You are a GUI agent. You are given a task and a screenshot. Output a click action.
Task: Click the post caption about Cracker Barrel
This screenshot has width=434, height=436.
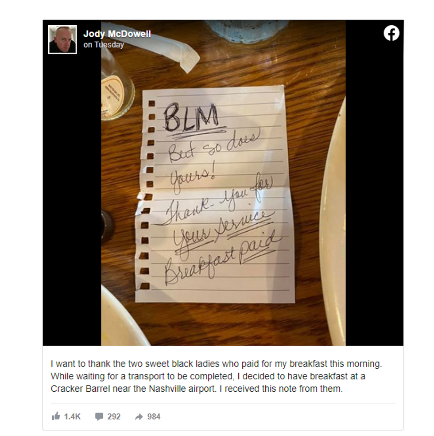pos(216,376)
